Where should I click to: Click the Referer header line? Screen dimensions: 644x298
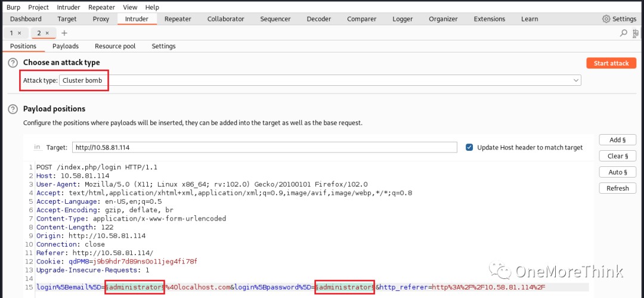click(95, 253)
